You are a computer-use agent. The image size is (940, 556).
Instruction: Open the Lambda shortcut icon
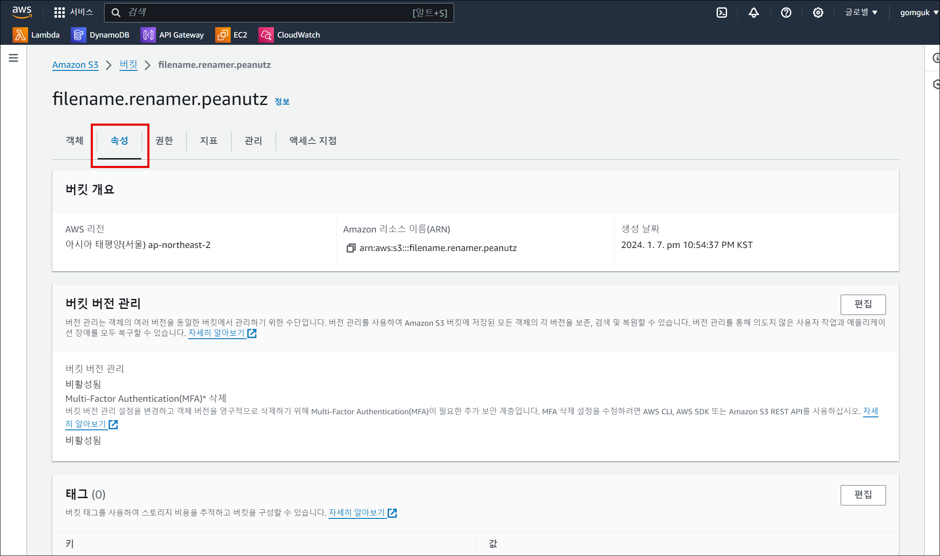point(20,35)
